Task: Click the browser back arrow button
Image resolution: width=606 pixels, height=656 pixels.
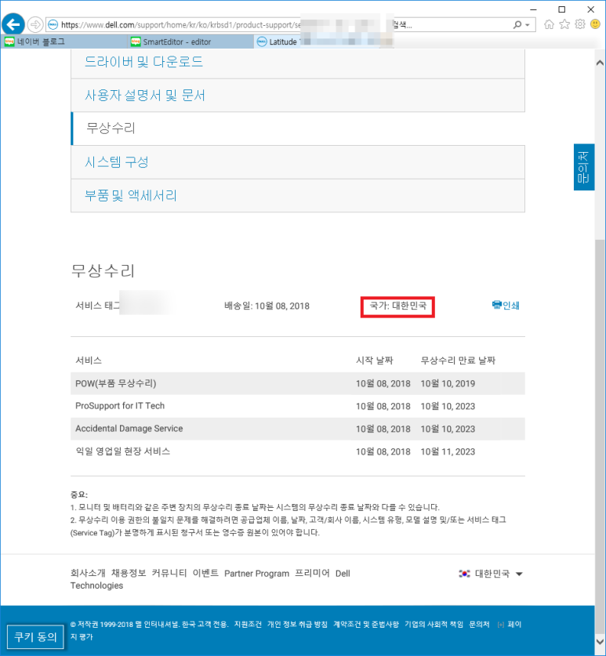Action: [x=13, y=24]
